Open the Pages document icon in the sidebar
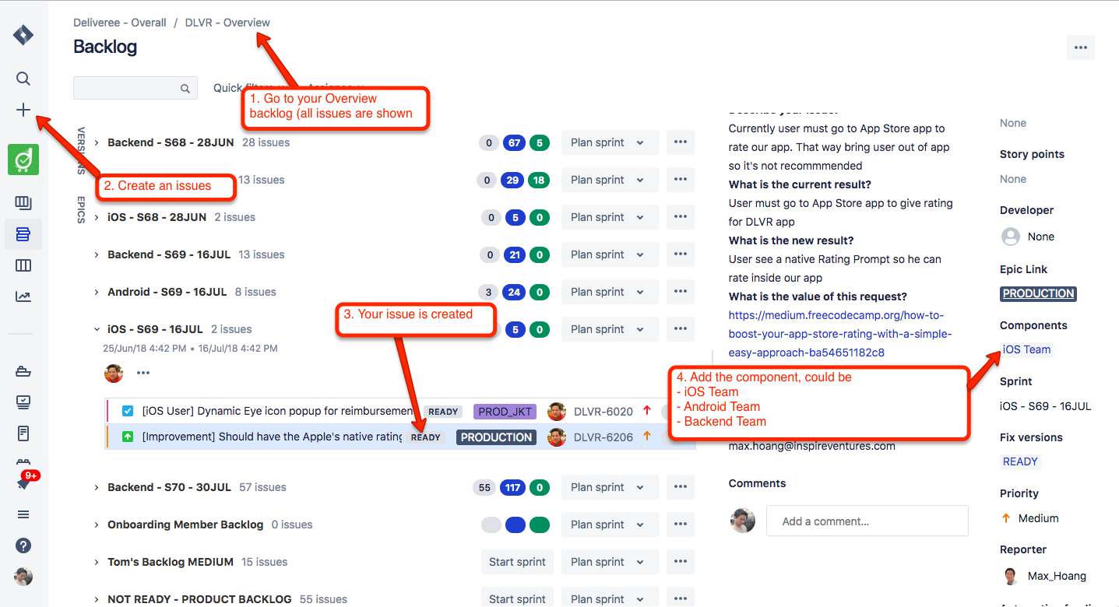This screenshot has width=1119, height=607. 23,433
